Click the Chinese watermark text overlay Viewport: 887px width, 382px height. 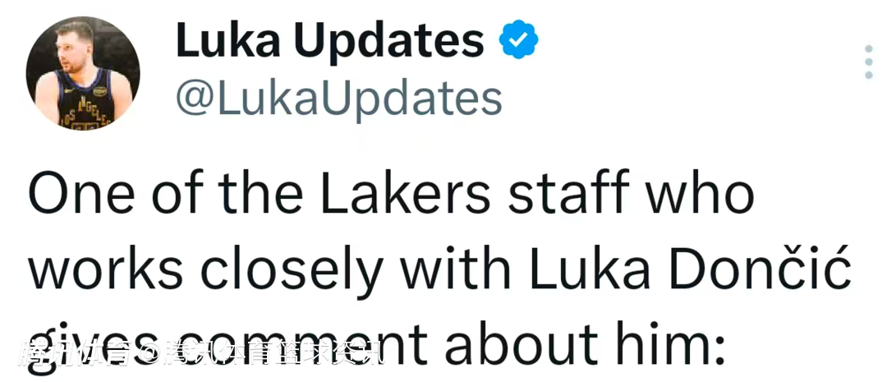tap(200, 354)
